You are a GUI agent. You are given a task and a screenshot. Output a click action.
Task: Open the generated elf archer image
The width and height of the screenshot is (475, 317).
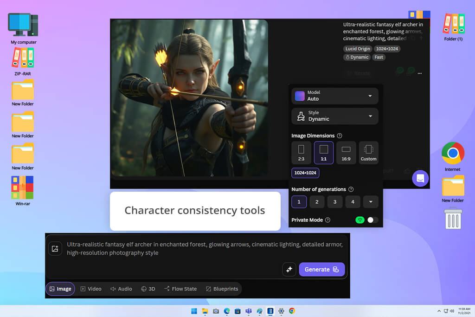pos(189,97)
